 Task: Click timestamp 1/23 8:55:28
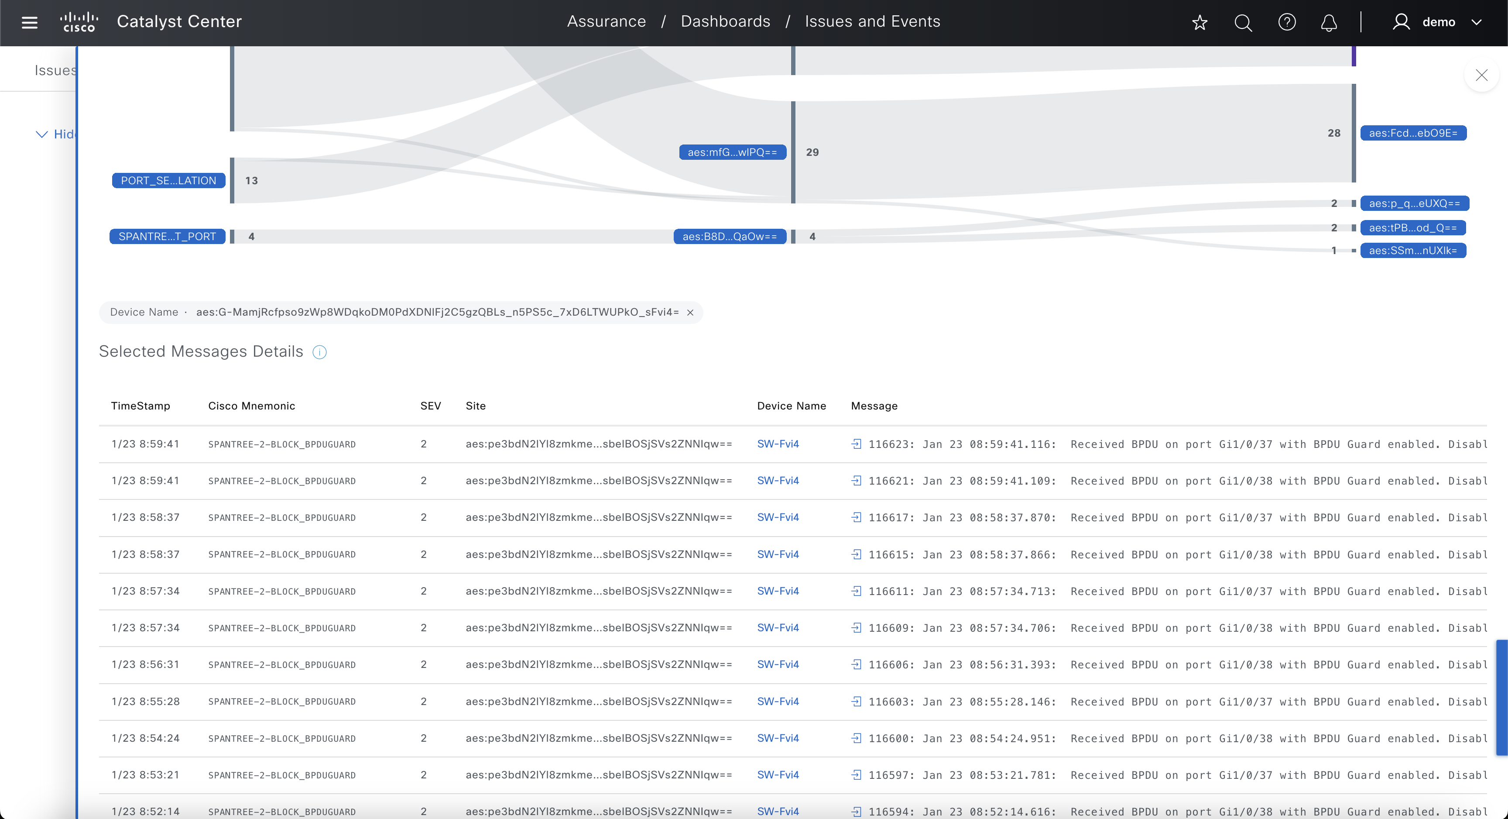coord(145,701)
